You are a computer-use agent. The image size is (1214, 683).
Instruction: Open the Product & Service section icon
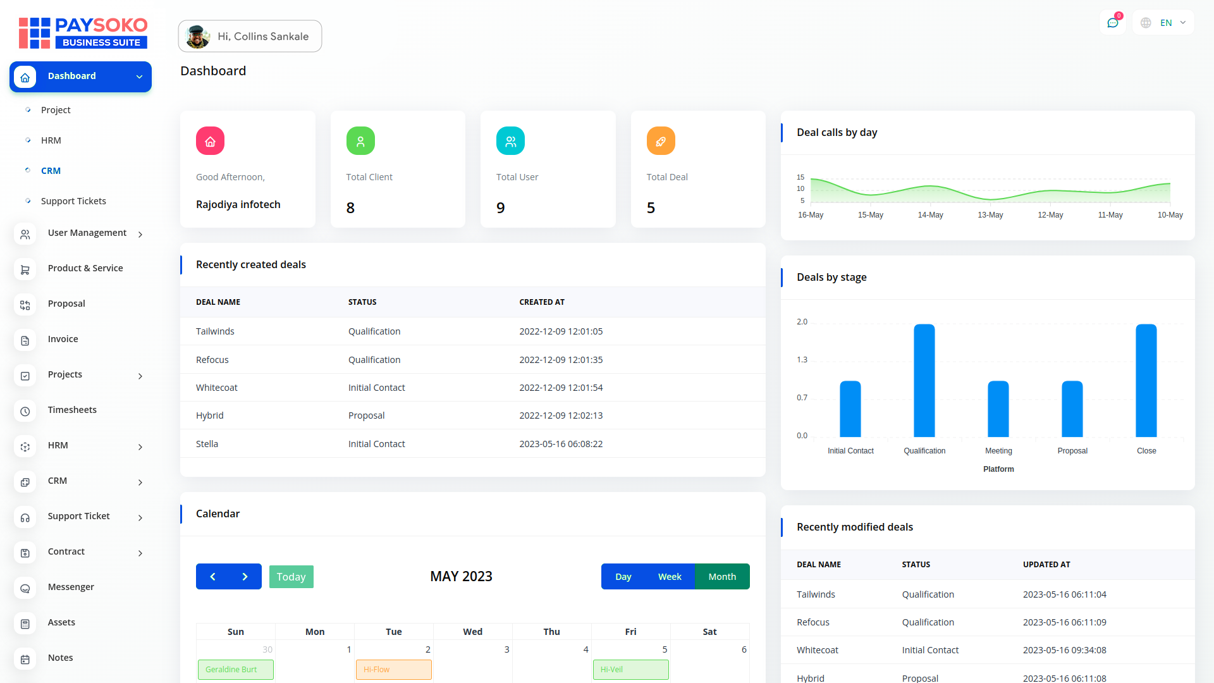click(x=25, y=269)
